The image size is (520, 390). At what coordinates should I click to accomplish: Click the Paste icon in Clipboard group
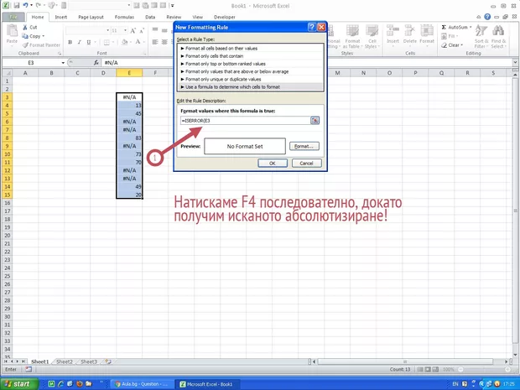(12, 31)
